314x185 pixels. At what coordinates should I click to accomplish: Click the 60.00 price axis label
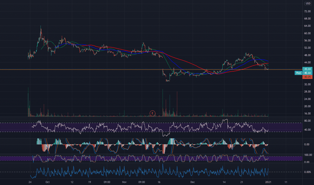click(x=307, y=33)
